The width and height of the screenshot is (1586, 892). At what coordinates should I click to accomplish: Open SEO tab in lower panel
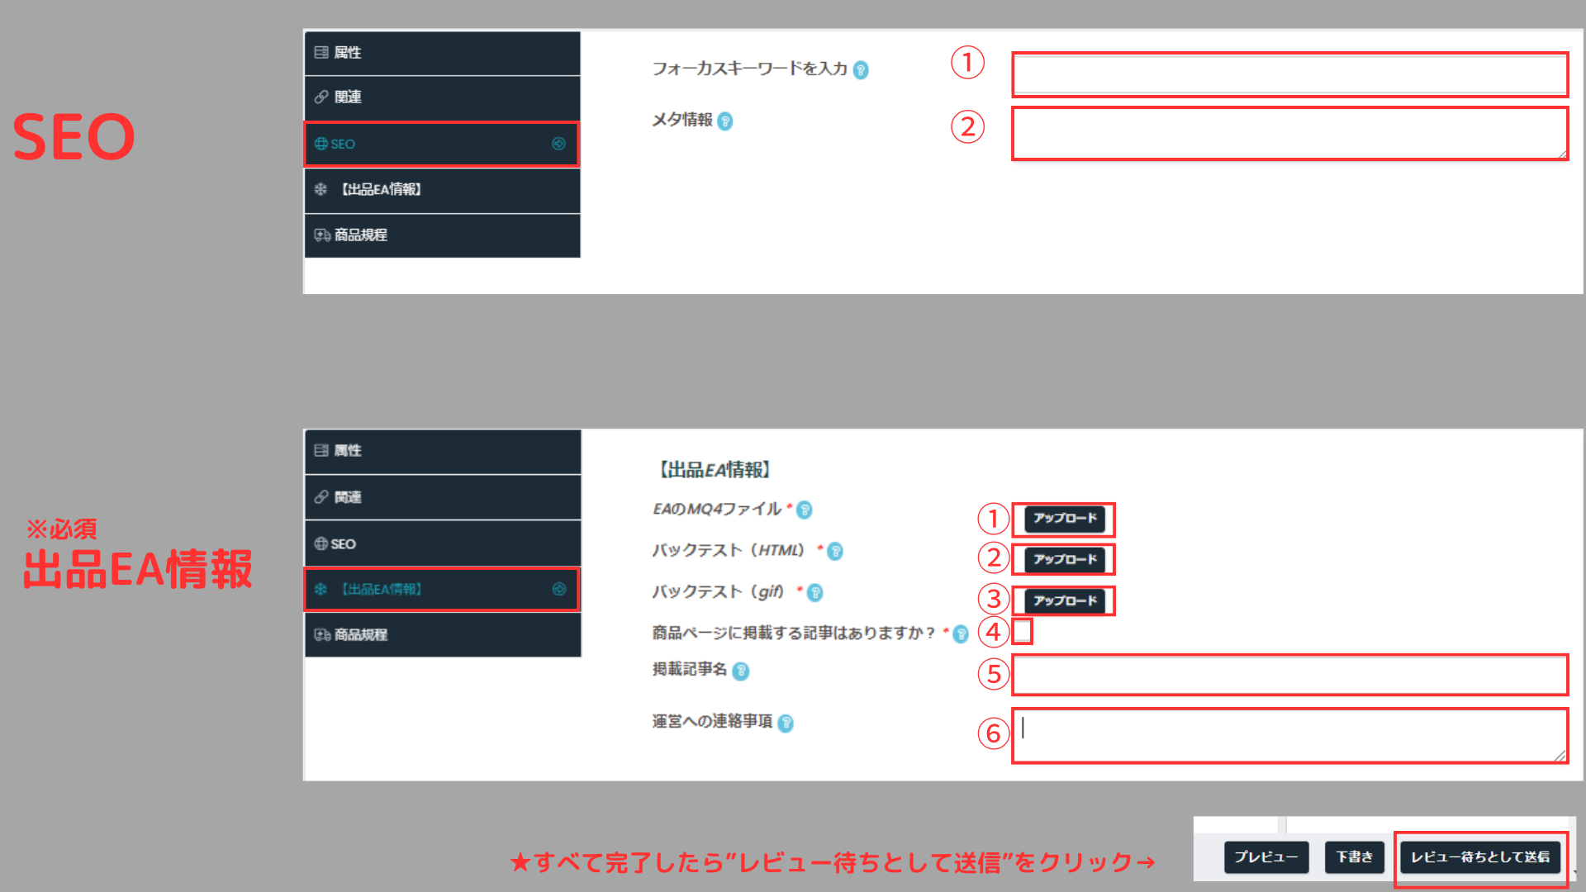[442, 543]
